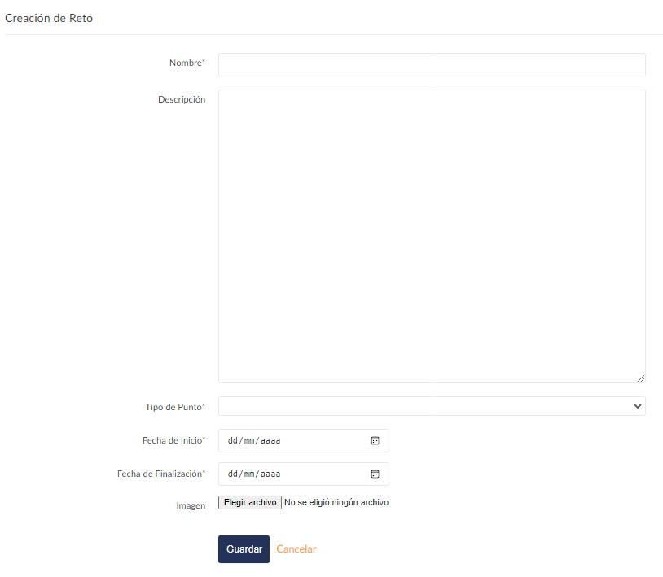Focus the Descripción text area
The height and width of the screenshot is (577, 663).
(x=432, y=237)
